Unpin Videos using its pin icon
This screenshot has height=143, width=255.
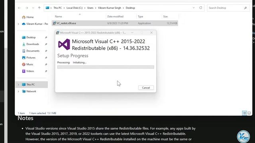[x=46, y=71]
